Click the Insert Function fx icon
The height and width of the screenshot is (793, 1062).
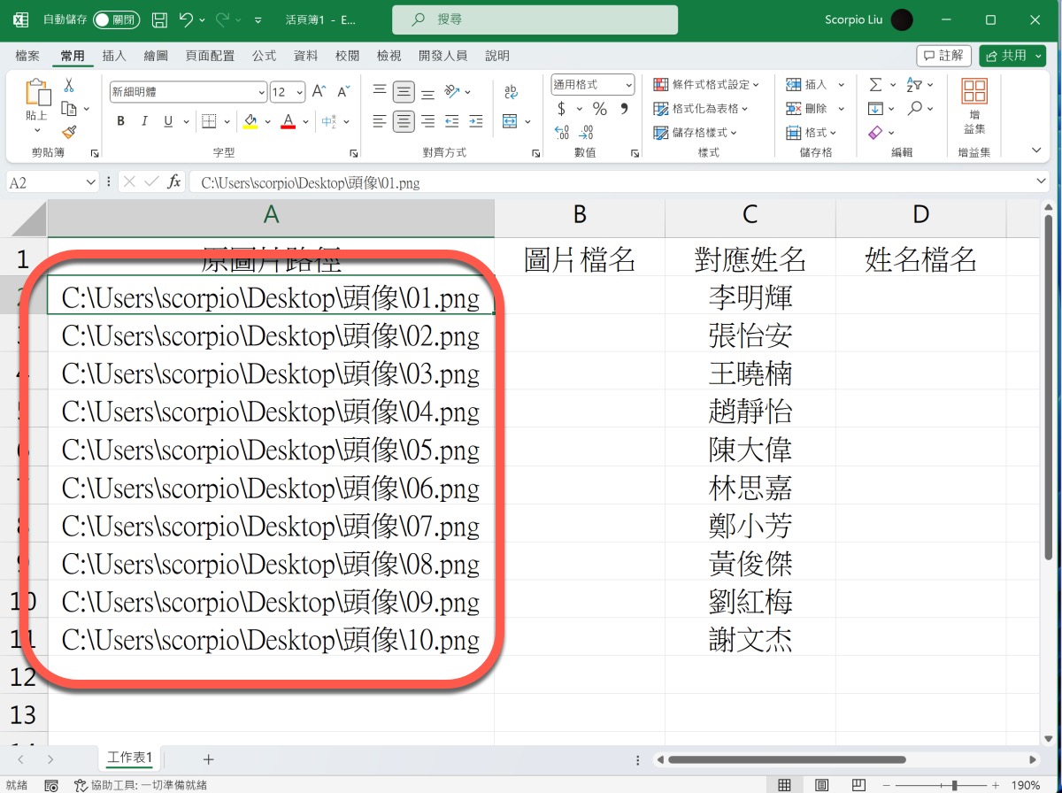pos(174,181)
